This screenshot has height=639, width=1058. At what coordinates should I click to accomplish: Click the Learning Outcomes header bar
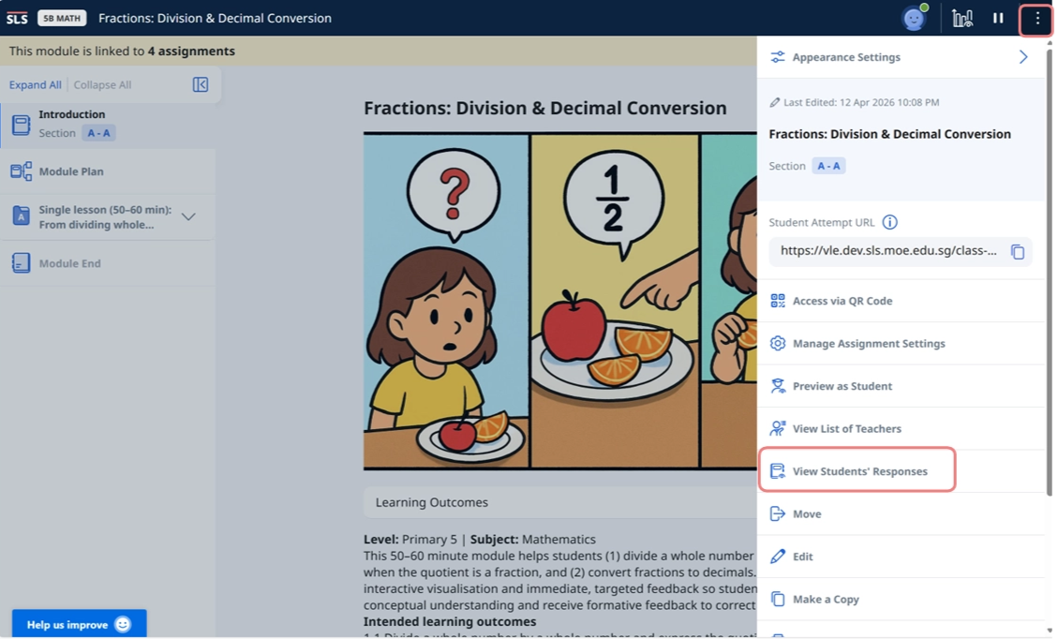tap(560, 502)
